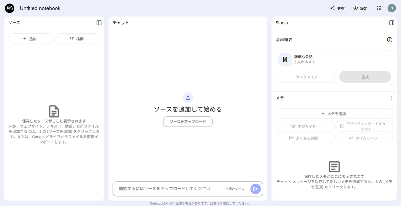Click the NotebookLM logo icon

(x=10, y=8)
